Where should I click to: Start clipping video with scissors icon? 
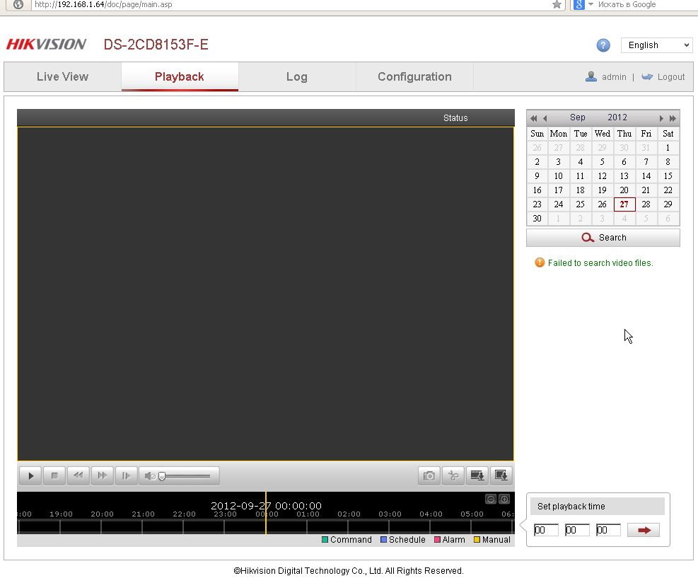click(x=453, y=475)
